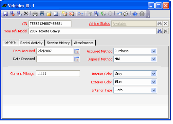Open the Attachments tab
Screen dimensions: 173x124
(x=84, y=43)
